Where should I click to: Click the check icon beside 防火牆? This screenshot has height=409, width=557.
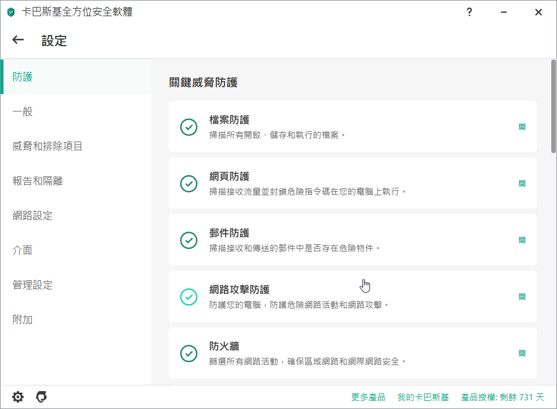click(x=189, y=354)
